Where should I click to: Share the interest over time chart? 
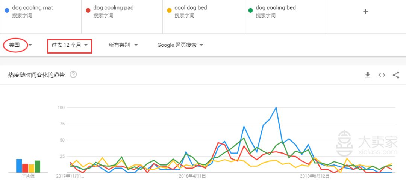tap(395, 75)
